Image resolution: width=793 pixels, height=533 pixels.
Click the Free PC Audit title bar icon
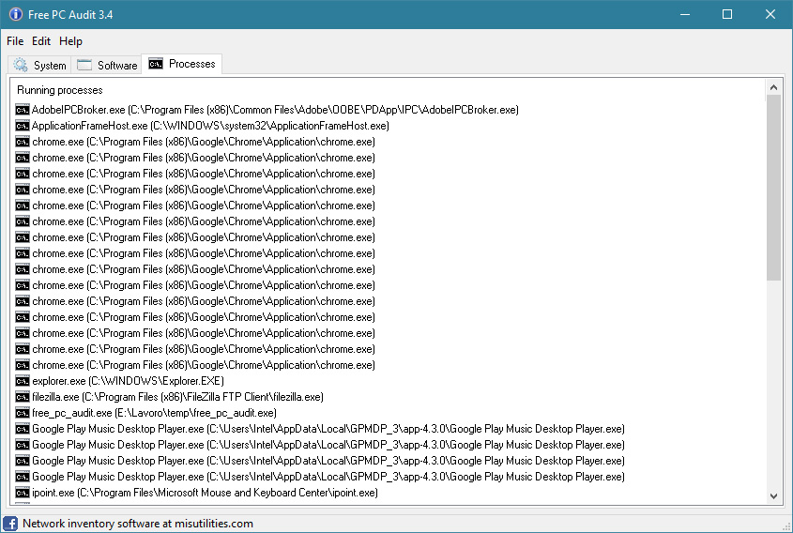[x=15, y=15]
